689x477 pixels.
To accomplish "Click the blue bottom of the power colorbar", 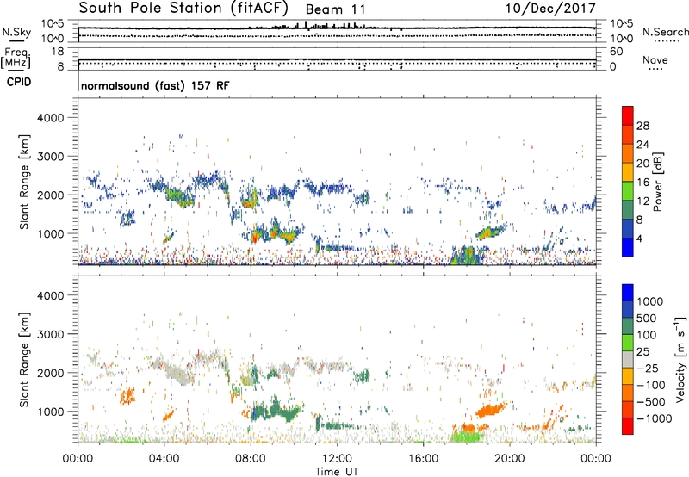I will 628,248.
